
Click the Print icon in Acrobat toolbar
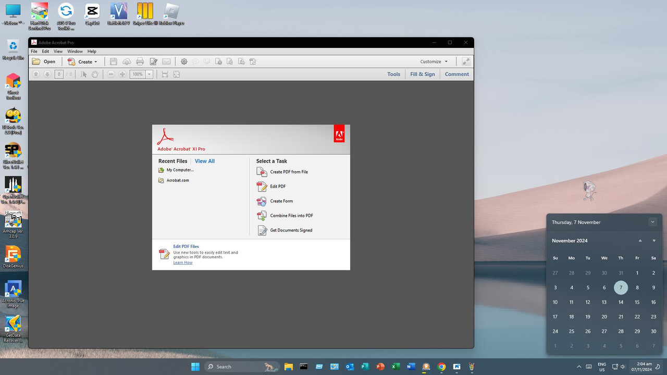pos(140,61)
